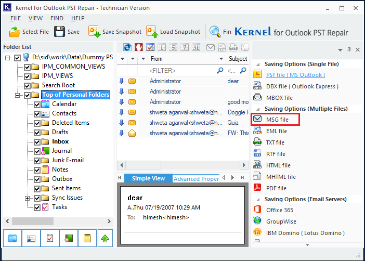Click the Select File toolbar icon
Viewport: 365px width, 261px height.
click(x=14, y=32)
